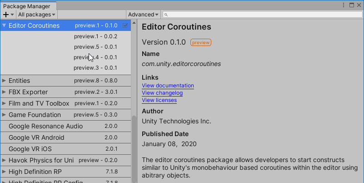Collapse the Editor Coroutines version list

pyautogui.click(x=4, y=25)
